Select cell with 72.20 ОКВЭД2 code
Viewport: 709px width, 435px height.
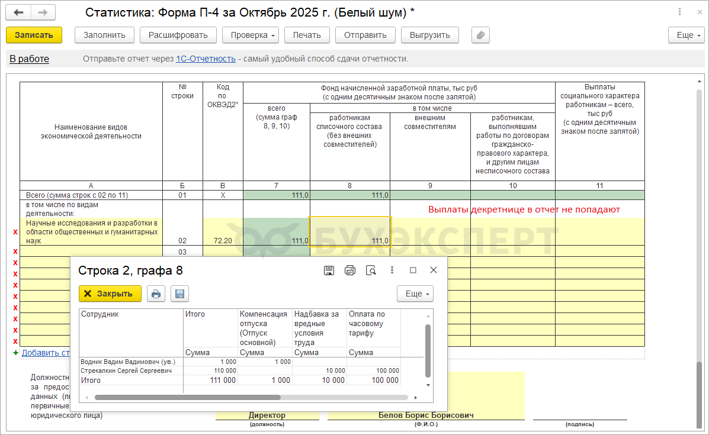[222, 240]
